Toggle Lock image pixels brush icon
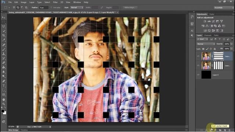Viewport: 235px width, 132px height. click(x=207, y=49)
